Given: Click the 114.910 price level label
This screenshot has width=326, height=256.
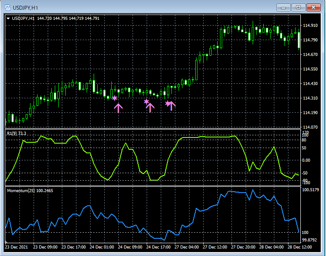Looking at the screenshot, I should (310, 25).
